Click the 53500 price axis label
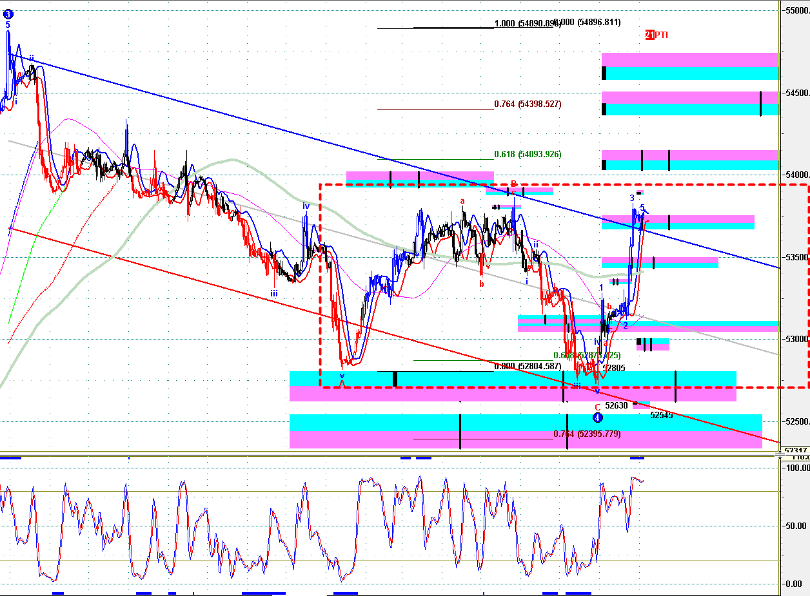 point(796,257)
